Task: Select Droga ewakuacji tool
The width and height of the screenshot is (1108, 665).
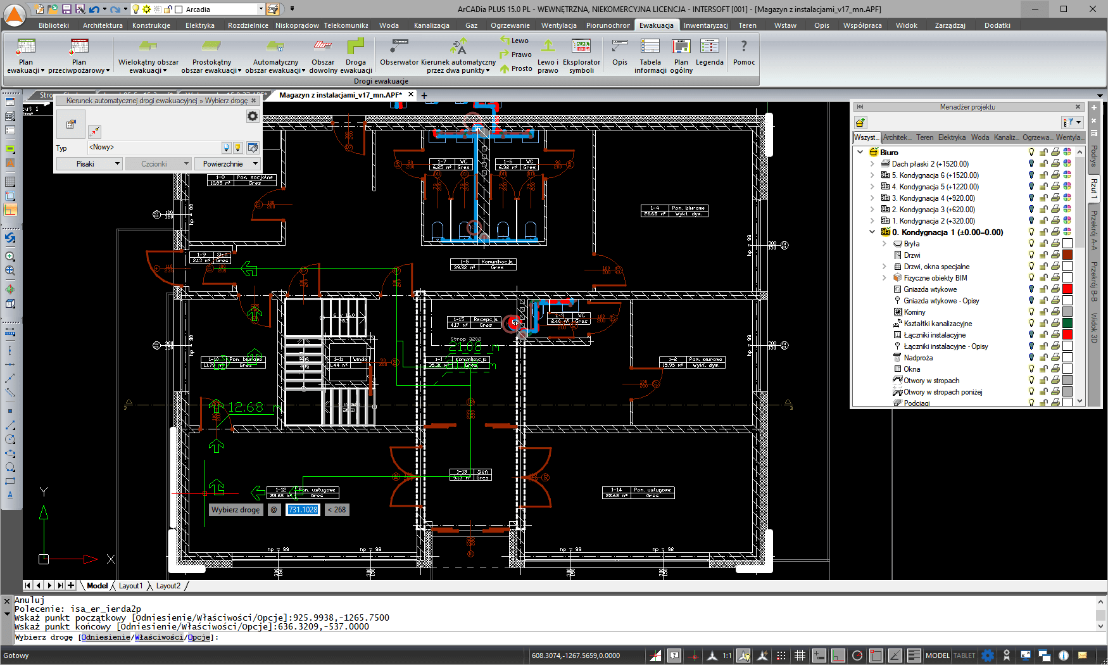Action: click(356, 56)
